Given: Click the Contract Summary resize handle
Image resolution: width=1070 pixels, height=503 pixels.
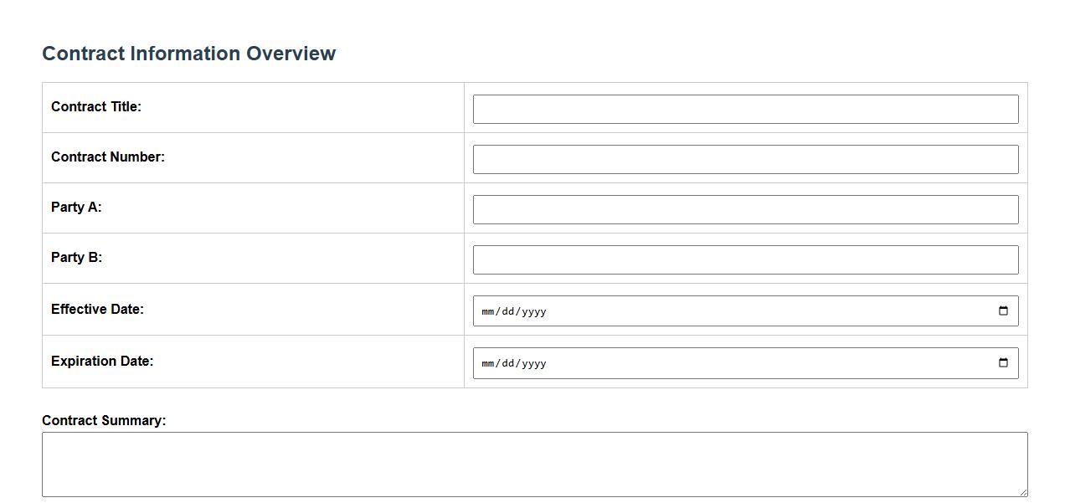Looking at the screenshot, I should coord(1023,493).
